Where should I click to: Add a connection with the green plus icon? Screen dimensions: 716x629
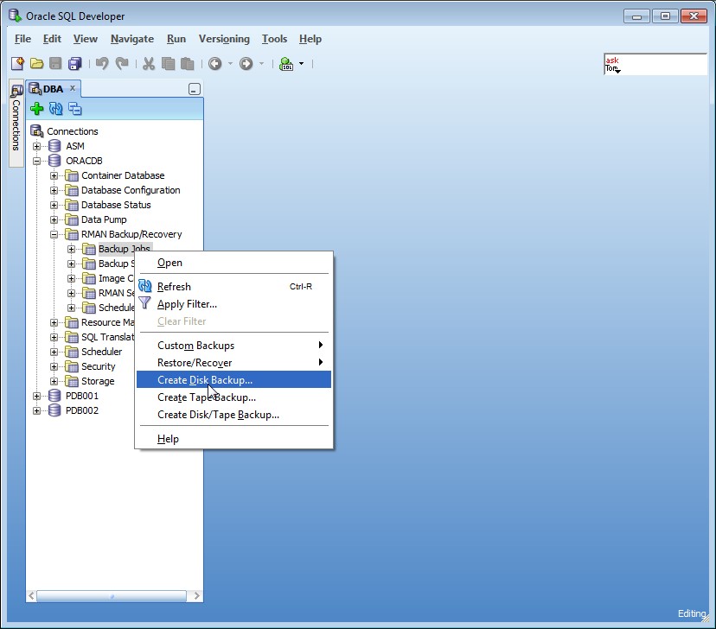pos(36,109)
